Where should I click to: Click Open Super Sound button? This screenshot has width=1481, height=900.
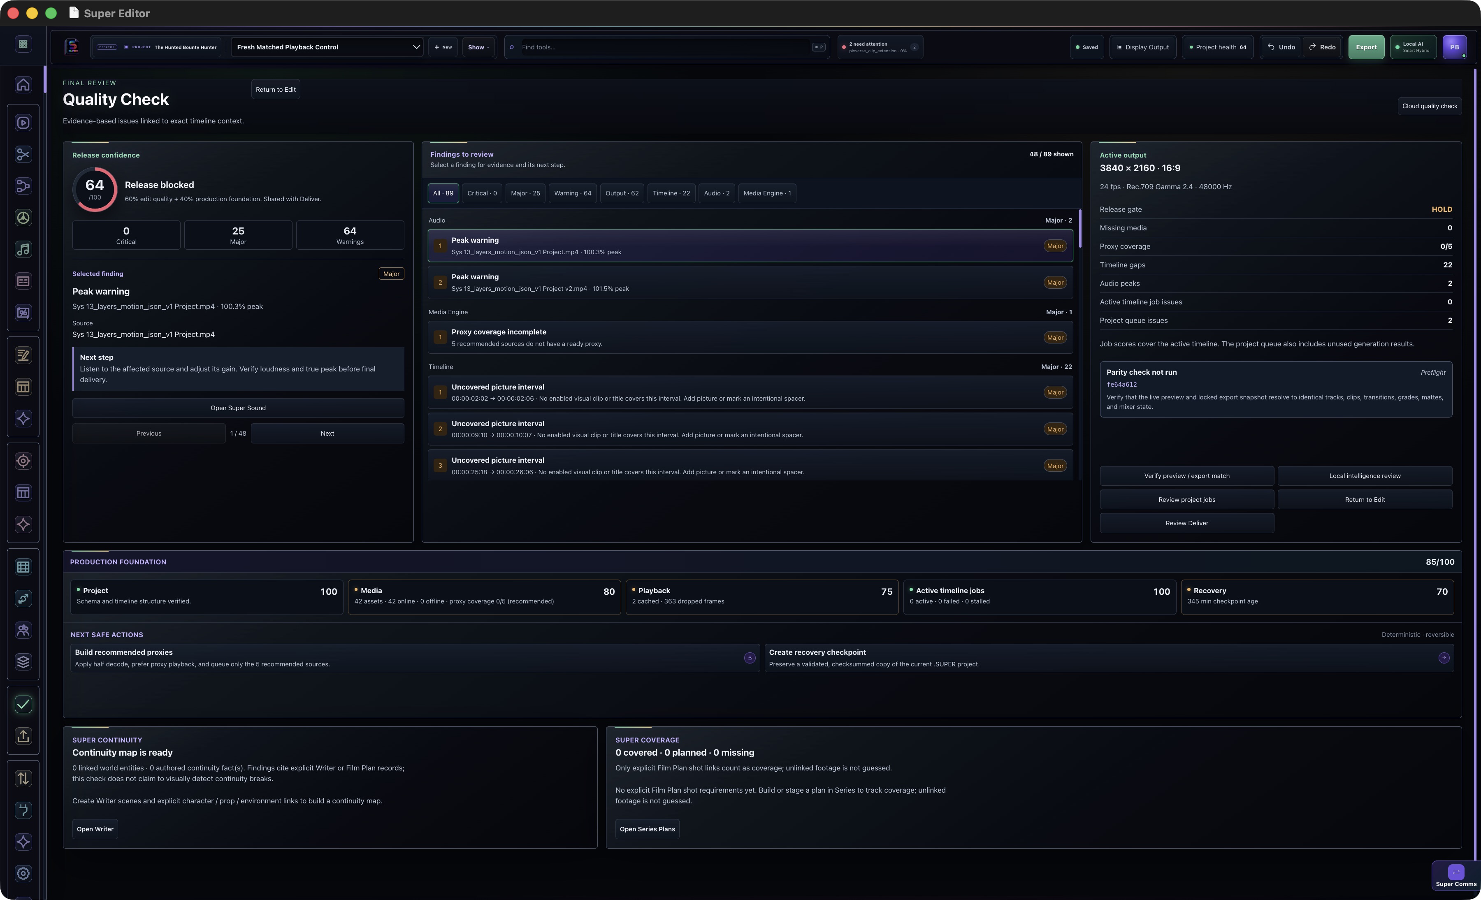[238, 408]
